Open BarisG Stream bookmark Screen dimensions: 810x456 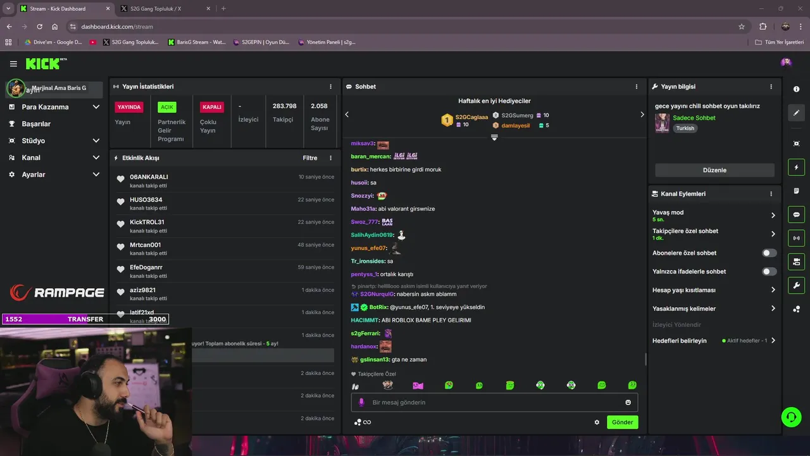197,42
